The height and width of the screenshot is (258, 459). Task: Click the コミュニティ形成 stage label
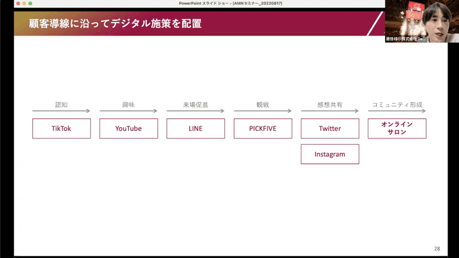[x=397, y=105]
